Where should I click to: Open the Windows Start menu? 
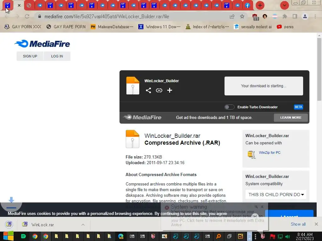pyautogui.click(x=8, y=236)
